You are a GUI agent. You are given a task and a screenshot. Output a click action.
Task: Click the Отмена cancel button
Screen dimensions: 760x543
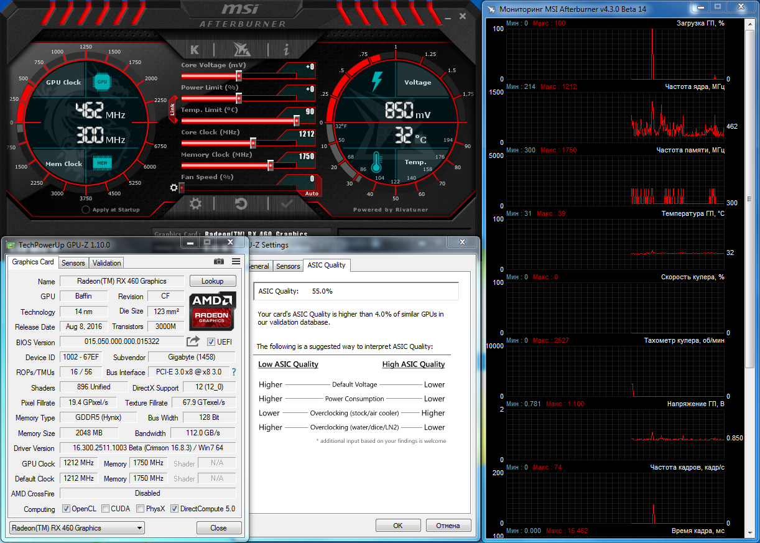pyautogui.click(x=448, y=526)
